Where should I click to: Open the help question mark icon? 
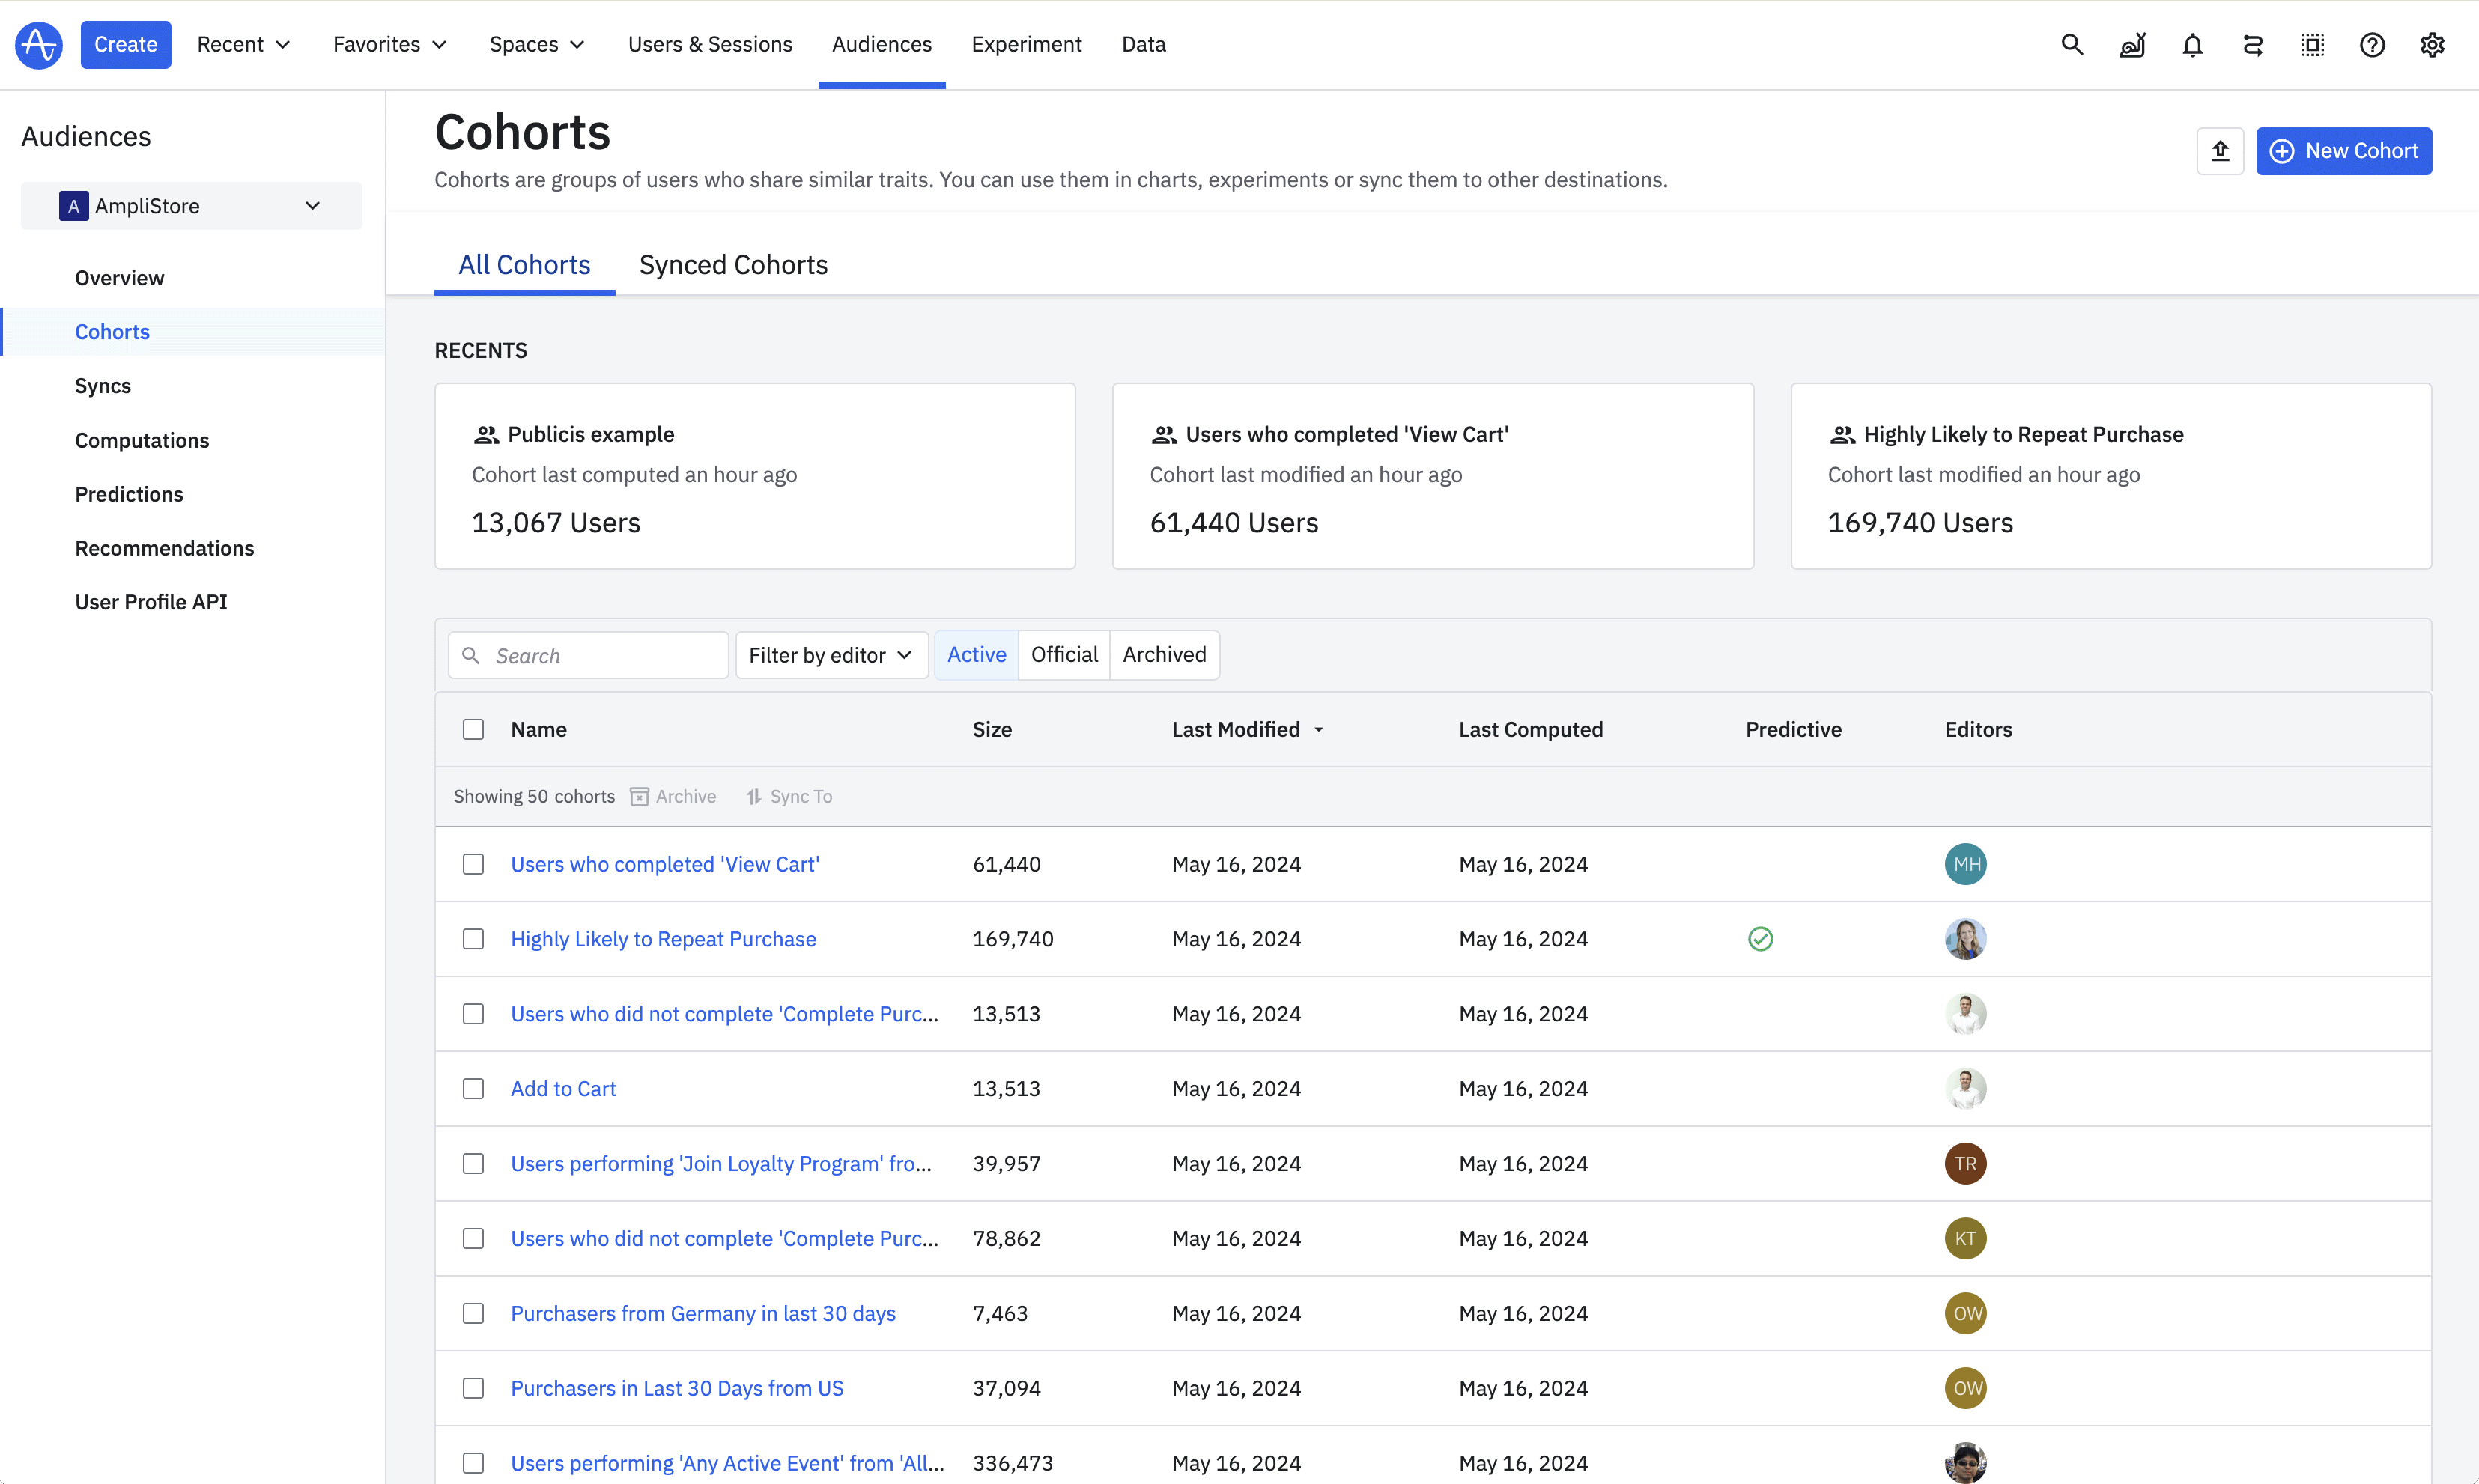click(2372, 45)
